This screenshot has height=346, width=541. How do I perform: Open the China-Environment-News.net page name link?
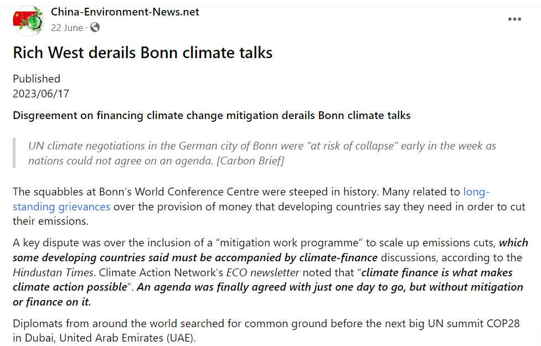pos(125,12)
